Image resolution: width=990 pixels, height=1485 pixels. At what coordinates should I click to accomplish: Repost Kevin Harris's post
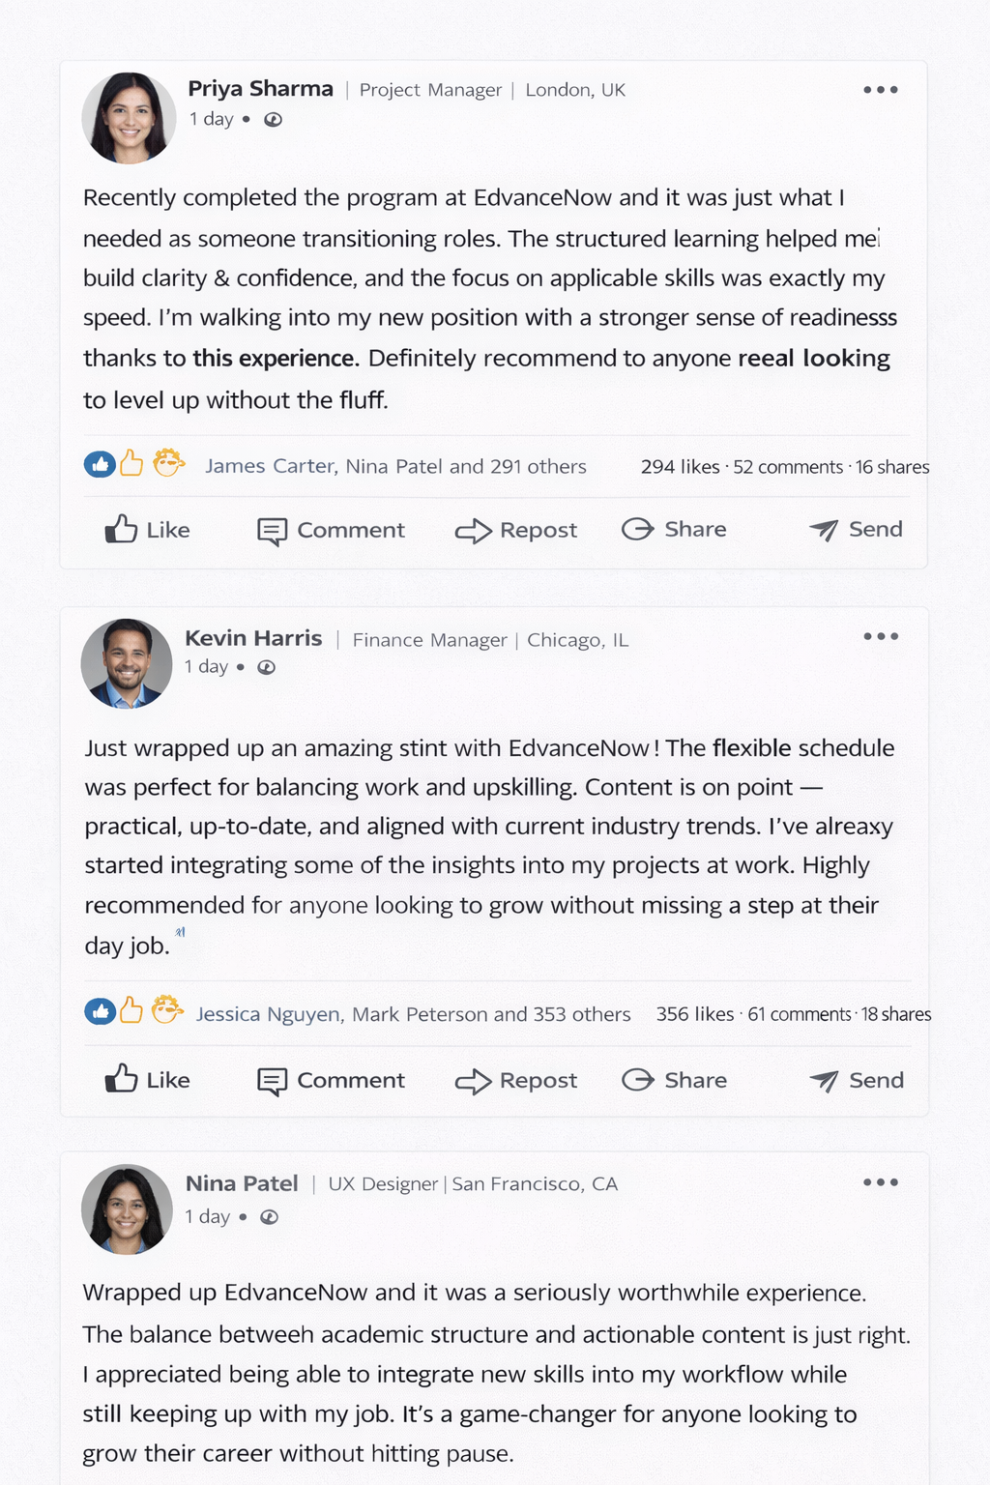click(x=516, y=1080)
